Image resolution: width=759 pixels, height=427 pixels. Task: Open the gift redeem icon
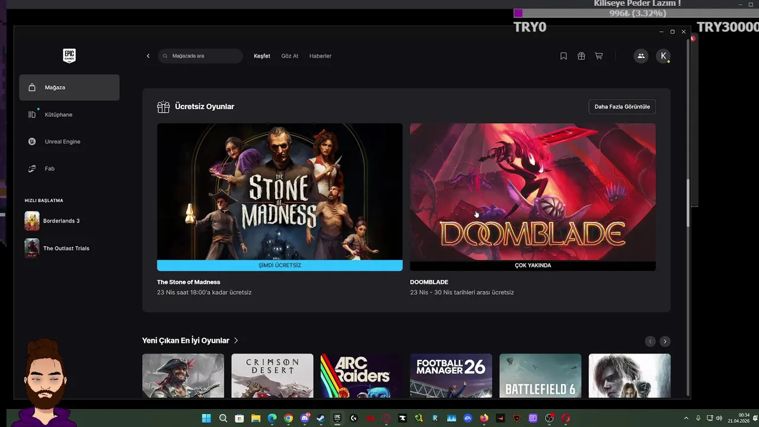(581, 56)
